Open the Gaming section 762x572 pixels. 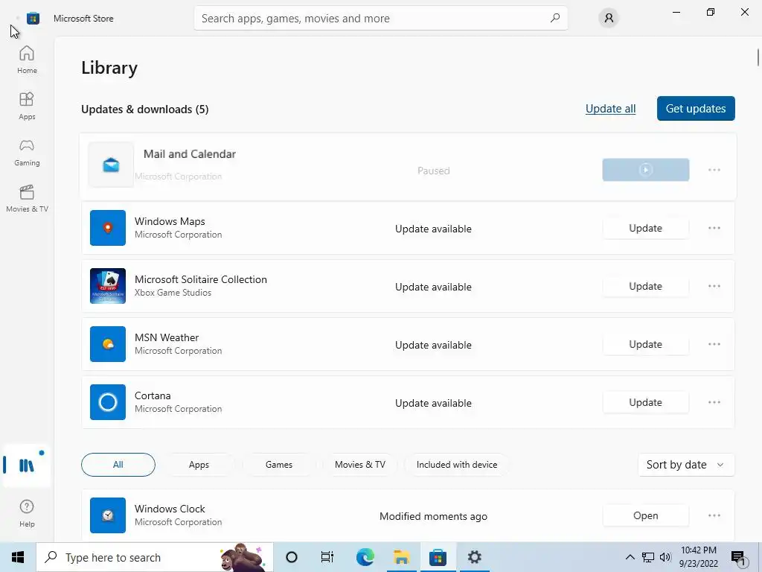pyautogui.click(x=27, y=152)
